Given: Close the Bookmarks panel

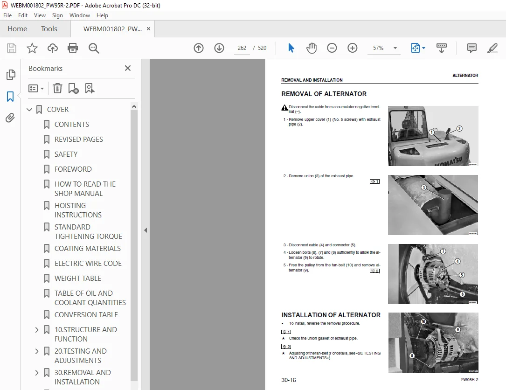Looking at the screenshot, I should [x=128, y=68].
